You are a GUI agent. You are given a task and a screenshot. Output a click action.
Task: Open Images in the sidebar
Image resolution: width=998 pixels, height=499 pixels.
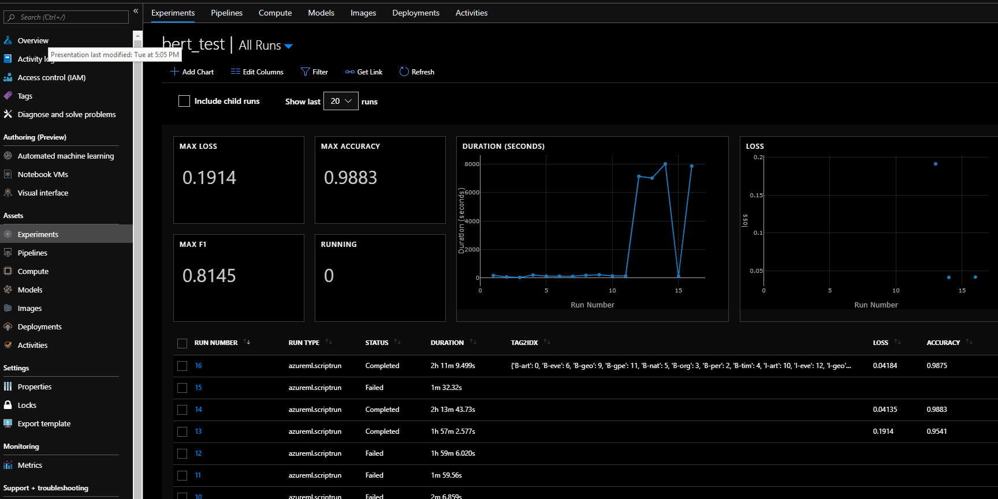pos(29,308)
